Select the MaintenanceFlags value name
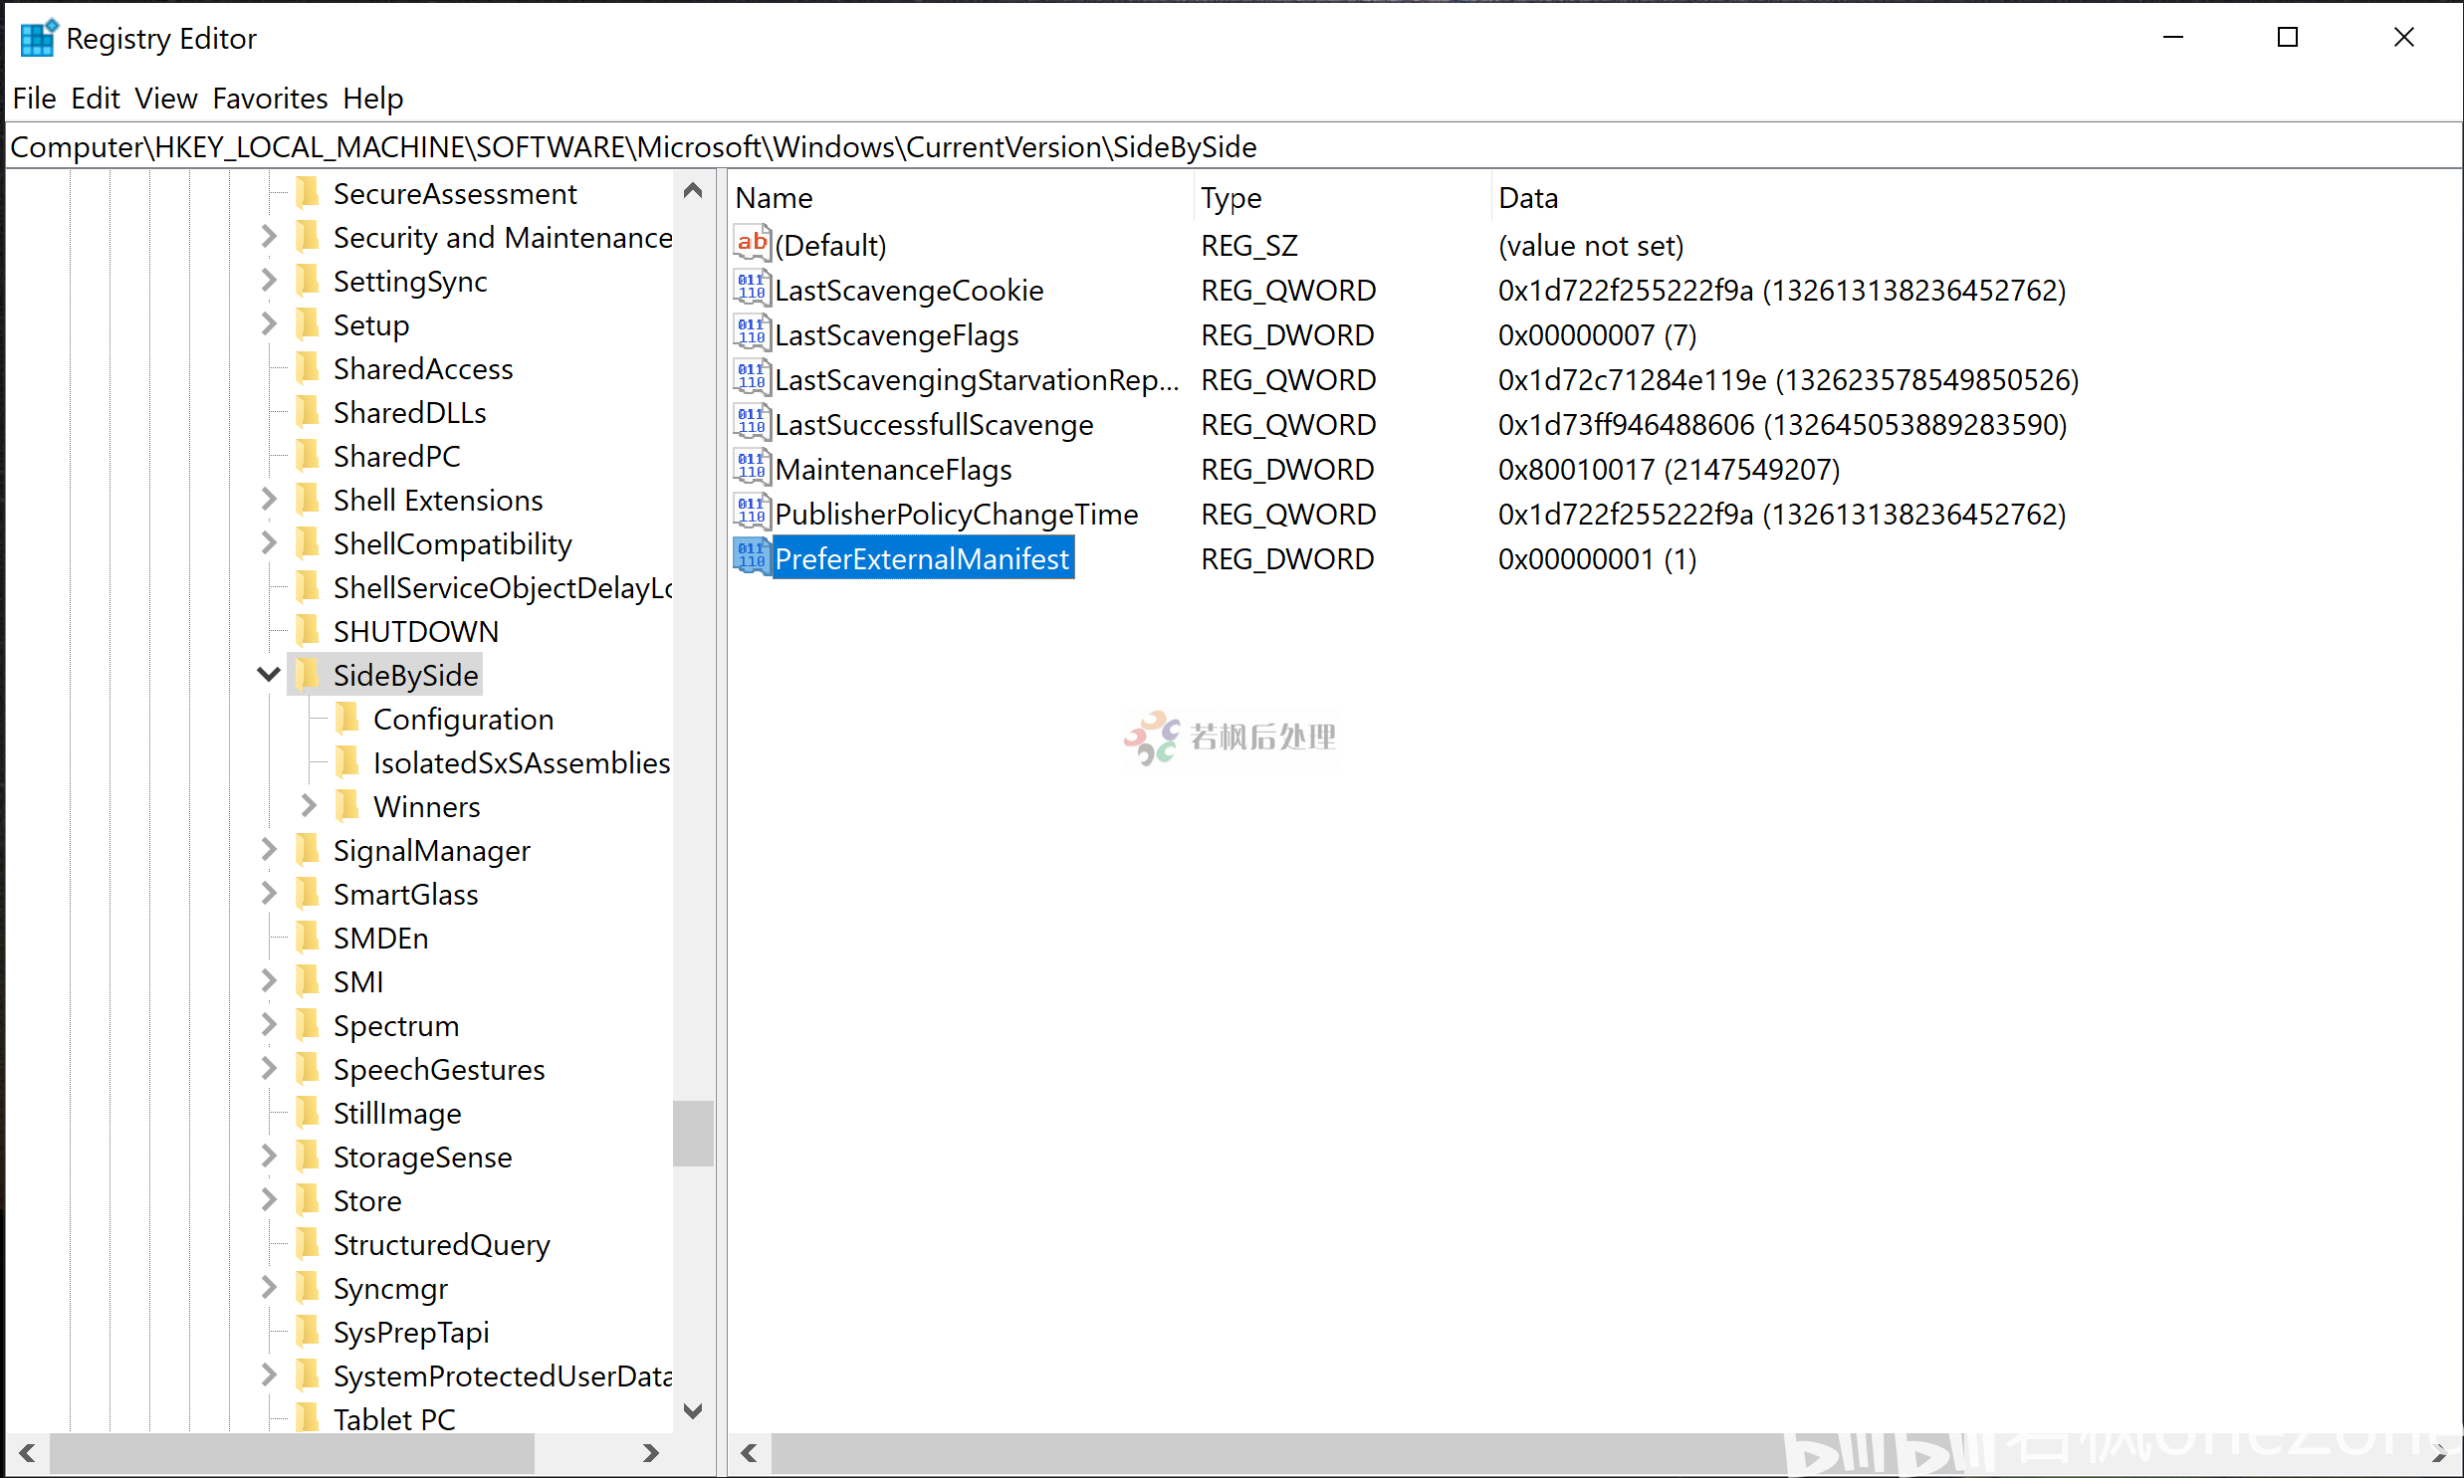This screenshot has width=2464, height=1478. (x=893, y=469)
